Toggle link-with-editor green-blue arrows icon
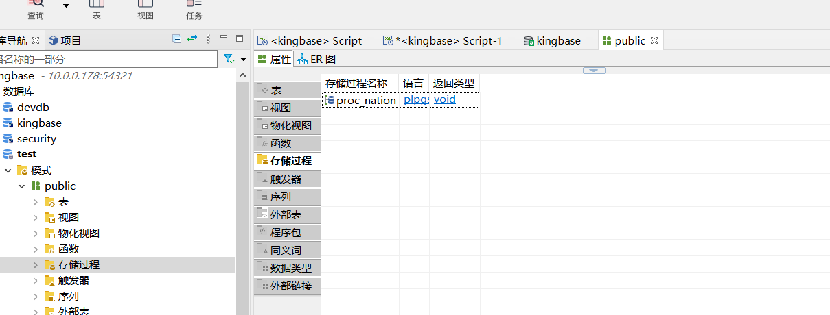This screenshot has height=315, width=830. pos(192,38)
